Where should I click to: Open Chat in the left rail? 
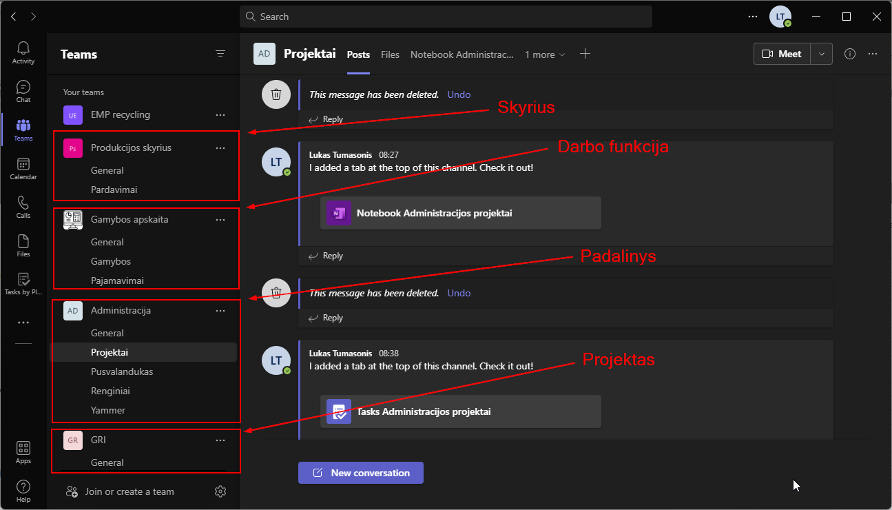coord(23,91)
